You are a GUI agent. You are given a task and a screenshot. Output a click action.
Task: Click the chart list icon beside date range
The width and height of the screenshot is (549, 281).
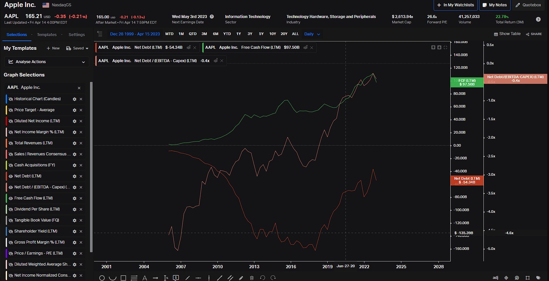tap(100, 33)
